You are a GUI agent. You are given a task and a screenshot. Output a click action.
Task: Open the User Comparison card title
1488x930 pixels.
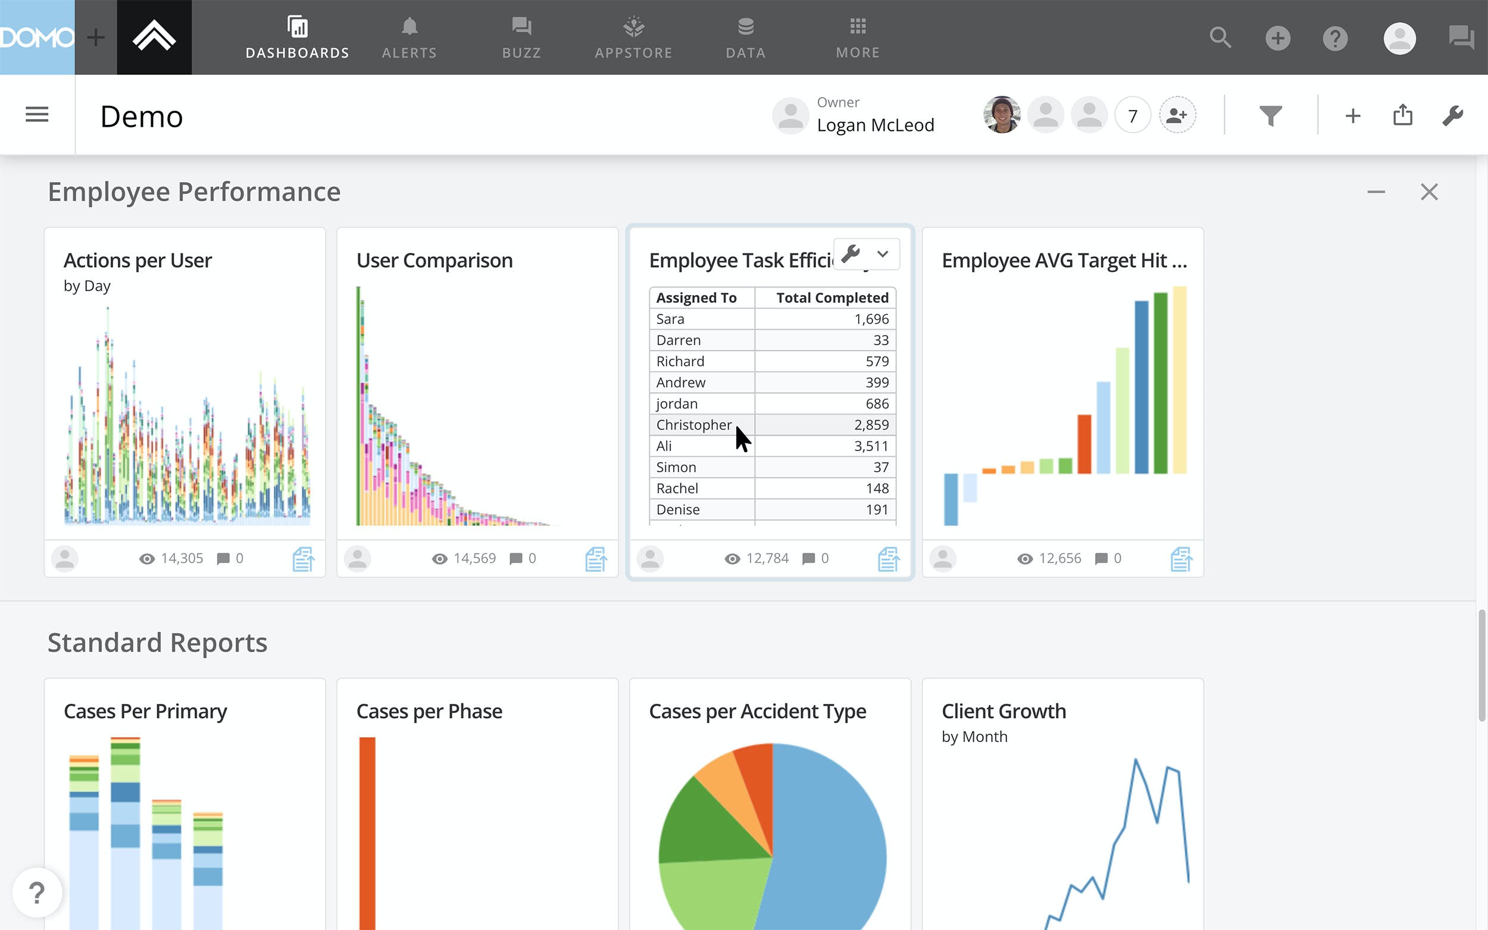click(434, 261)
